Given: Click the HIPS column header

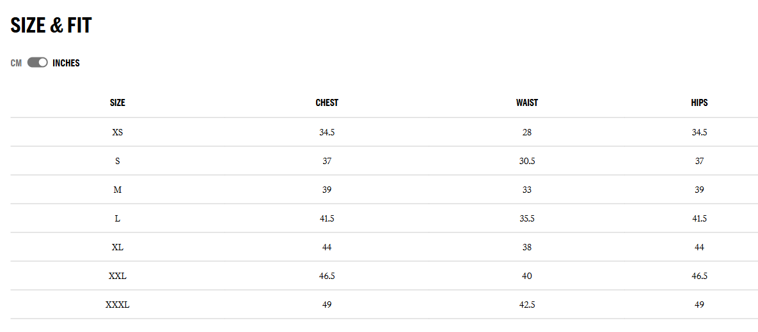Looking at the screenshot, I should click(699, 103).
